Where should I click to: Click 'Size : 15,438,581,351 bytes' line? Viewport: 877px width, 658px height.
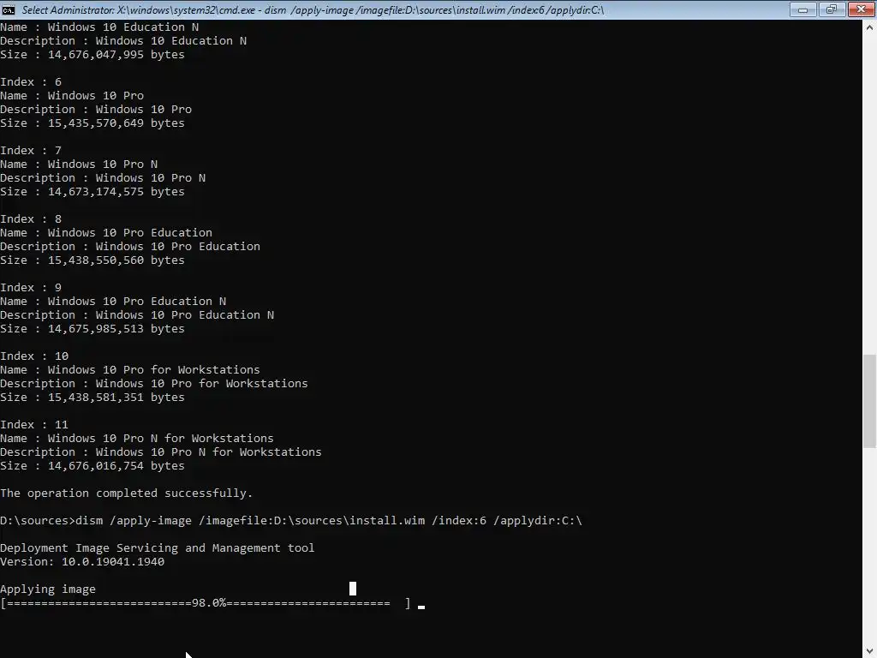(x=92, y=398)
